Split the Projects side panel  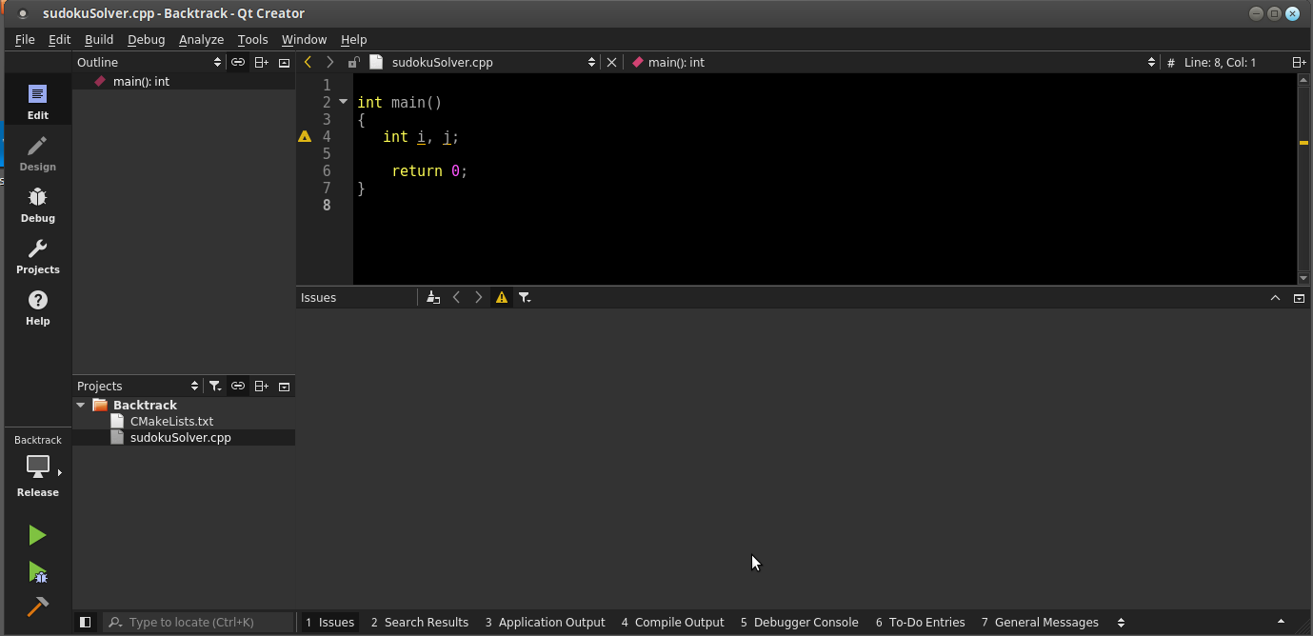pos(261,386)
